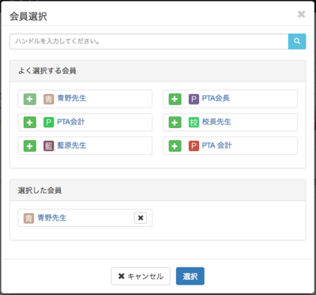
Task: Click the plus icon beside 青野先生
Action: coord(30,99)
